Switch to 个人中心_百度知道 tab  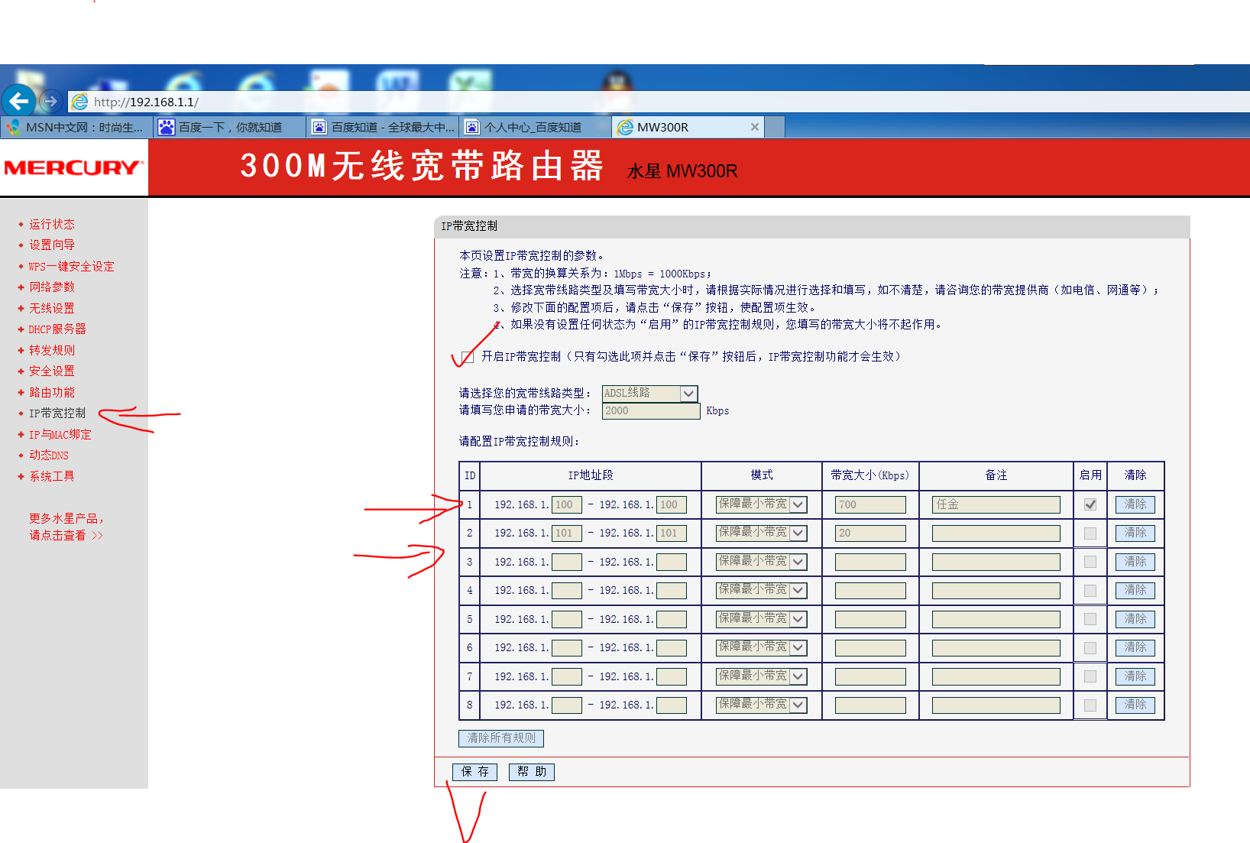tap(535, 127)
